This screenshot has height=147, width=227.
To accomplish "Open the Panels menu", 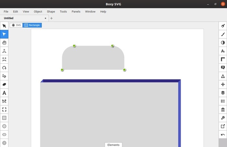I will pyautogui.click(x=76, y=12).
